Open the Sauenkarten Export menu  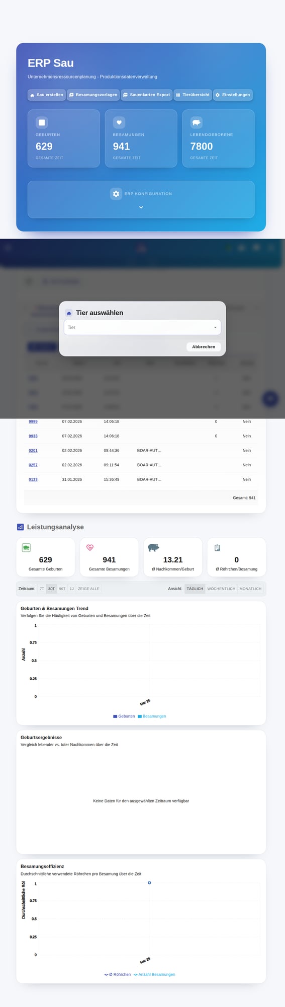[x=147, y=95]
